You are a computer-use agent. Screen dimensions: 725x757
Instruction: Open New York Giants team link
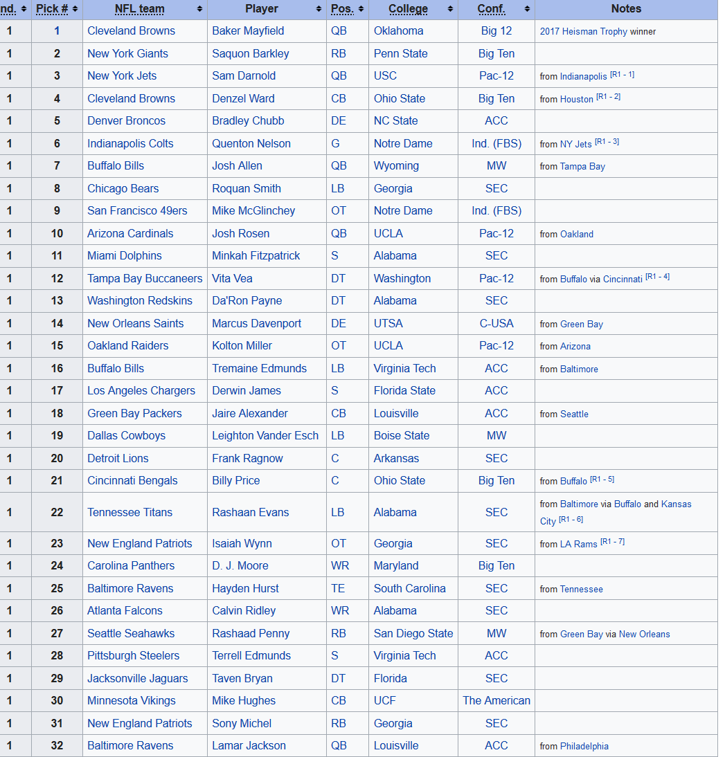(x=127, y=53)
